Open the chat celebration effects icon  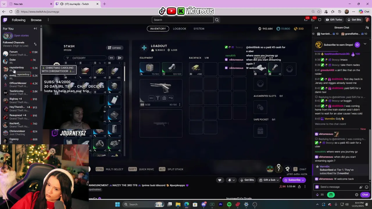pyautogui.click(x=361, y=187)
